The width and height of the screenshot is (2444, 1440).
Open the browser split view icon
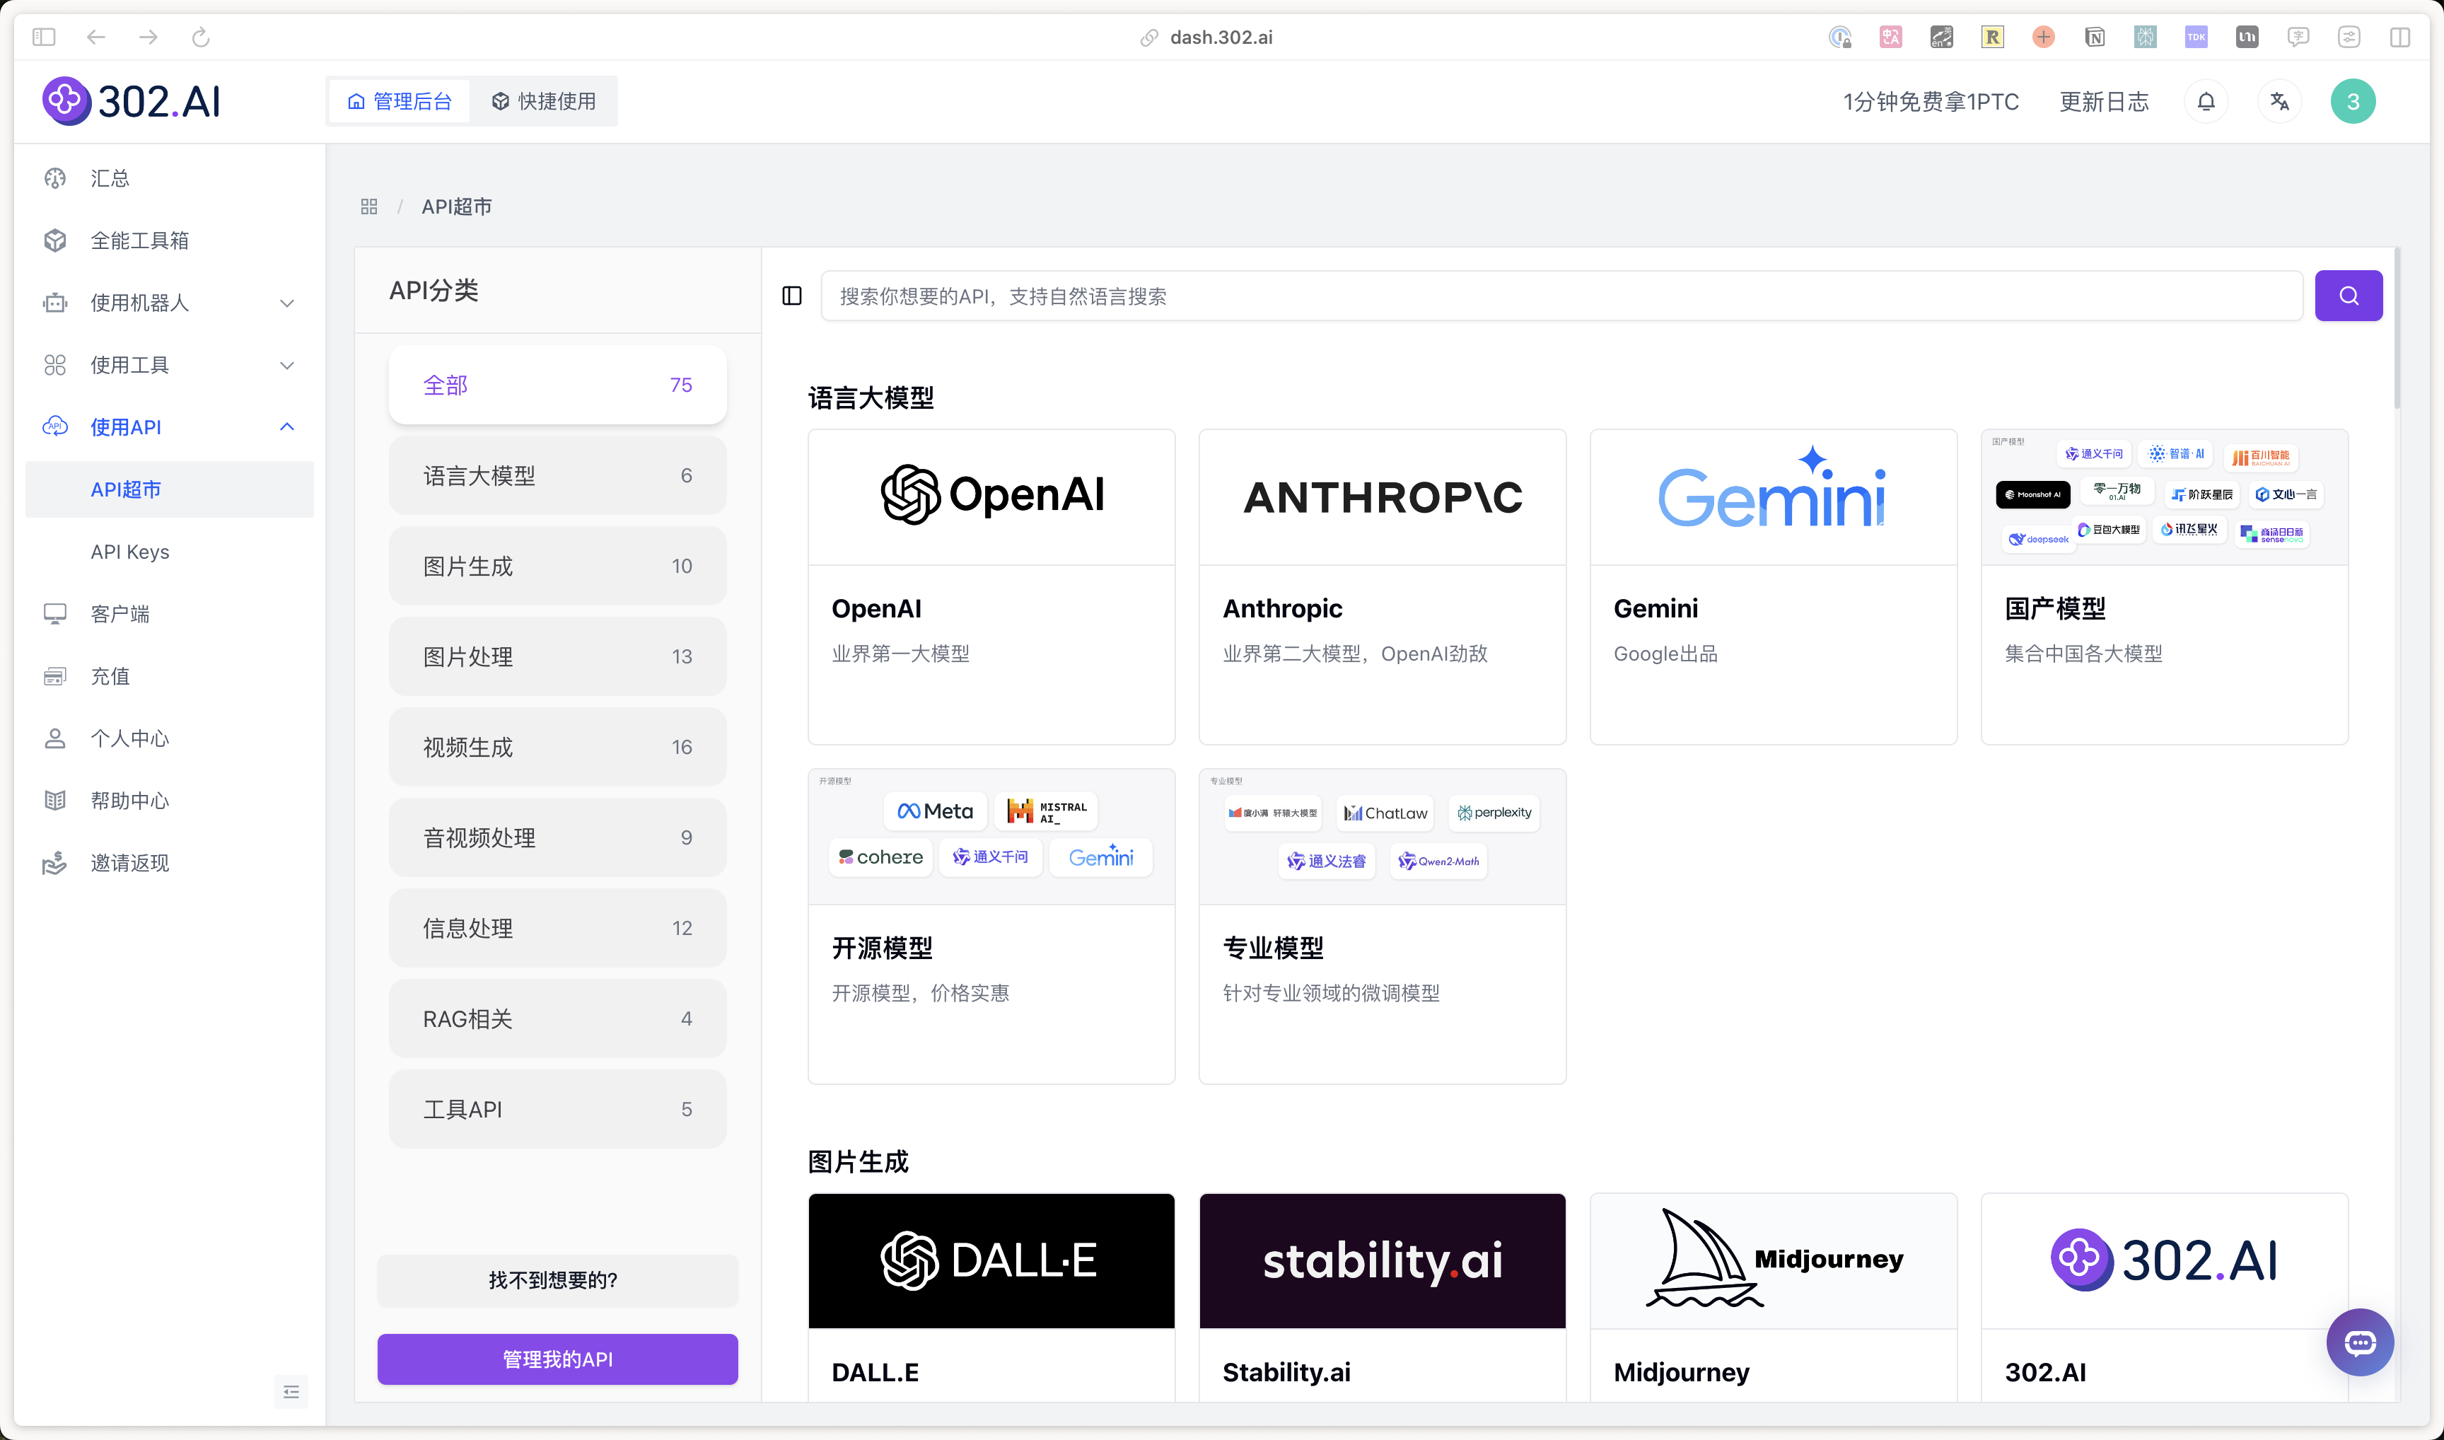(x=2399, y=37)
